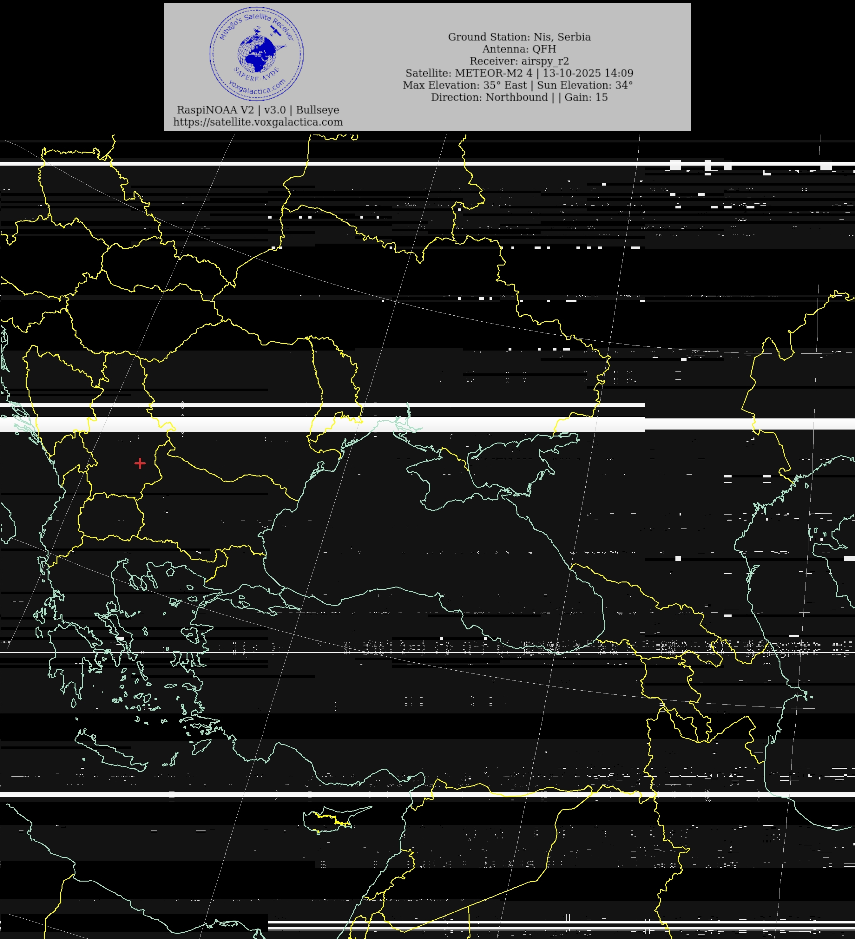This screenshot has width=855, height=939.
Task: Click the satellite.voxgalactica.com URL text
Action: point(258,122)
